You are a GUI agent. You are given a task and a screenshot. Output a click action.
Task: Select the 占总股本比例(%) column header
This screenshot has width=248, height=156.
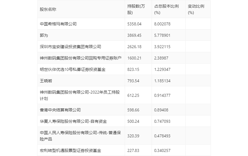point(166,9)
